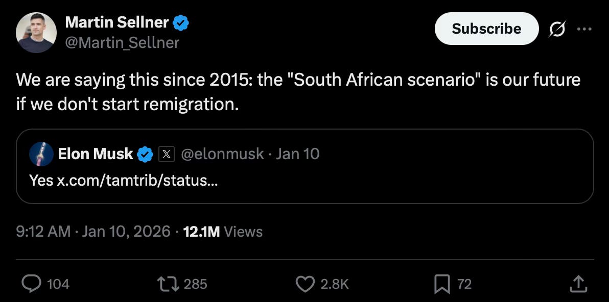Viewport: 609px width, 302px height.
Task: Click the 9:12 AM Jan 10, 2026 timestamp
Action: point(93,232)
